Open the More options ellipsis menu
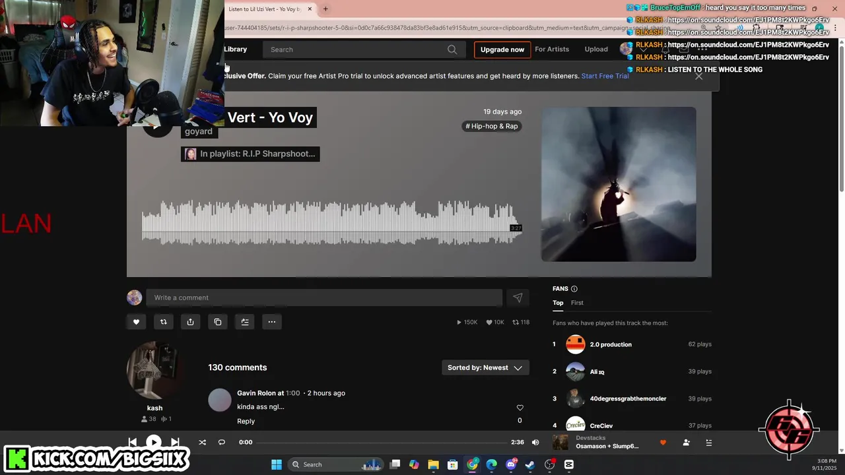845x475 pixels. point(271,322)
